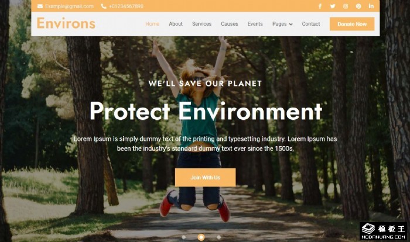This screenshot has height=242, width=410.
Task: Click the Environs logo
Action: coord(66,23)
